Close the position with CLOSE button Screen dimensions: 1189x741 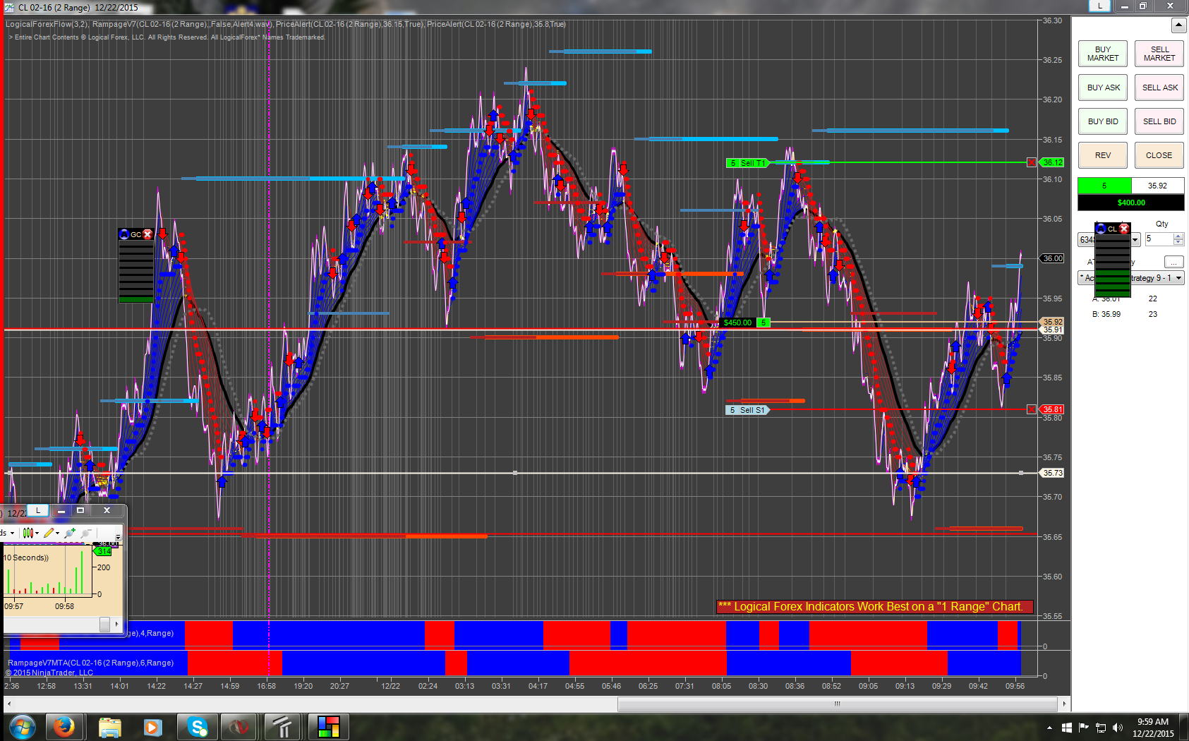click(x=1159, y=155)
